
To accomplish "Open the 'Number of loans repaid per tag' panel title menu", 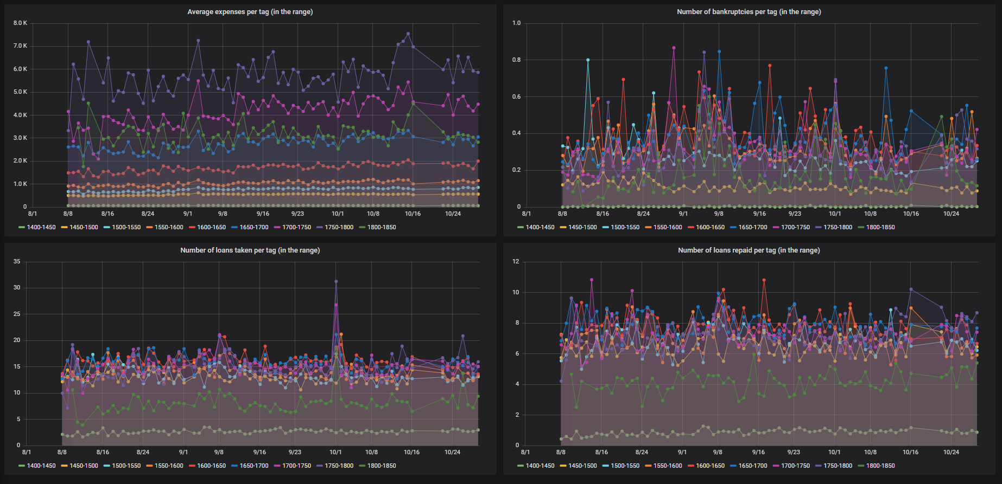I will pos(749,250).
